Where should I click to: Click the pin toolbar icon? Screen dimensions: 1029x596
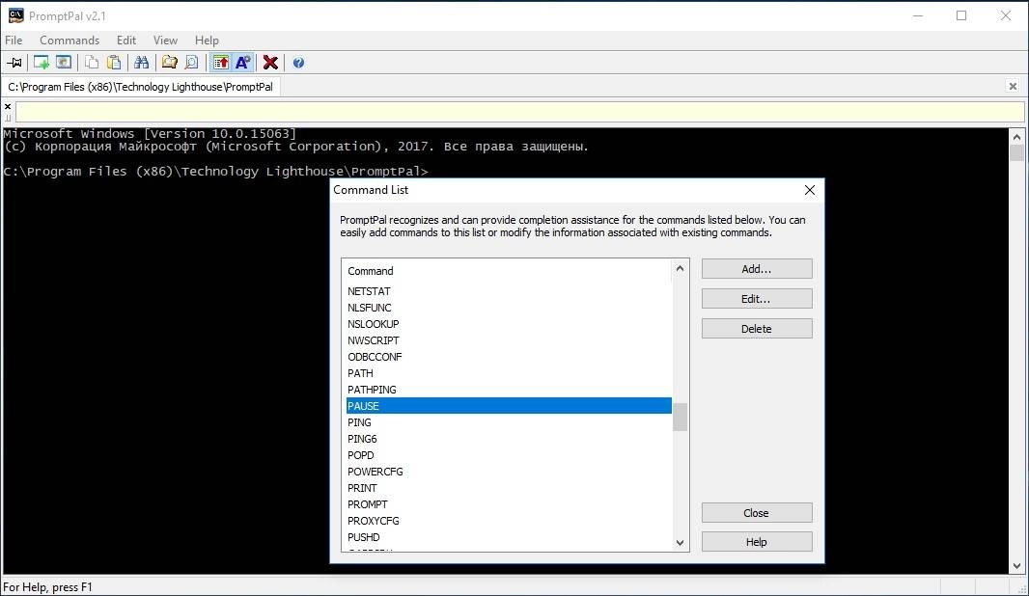[x=14, y=63]
